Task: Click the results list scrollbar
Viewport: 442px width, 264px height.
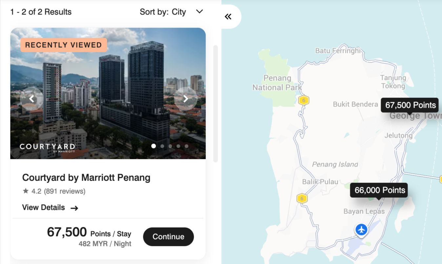Action: pos(215,104)
